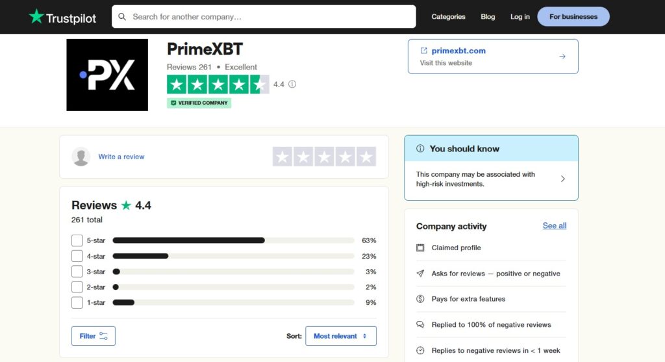Open the Filter options button
Screen dimensions: 665x362
click(x=94, y=336)
